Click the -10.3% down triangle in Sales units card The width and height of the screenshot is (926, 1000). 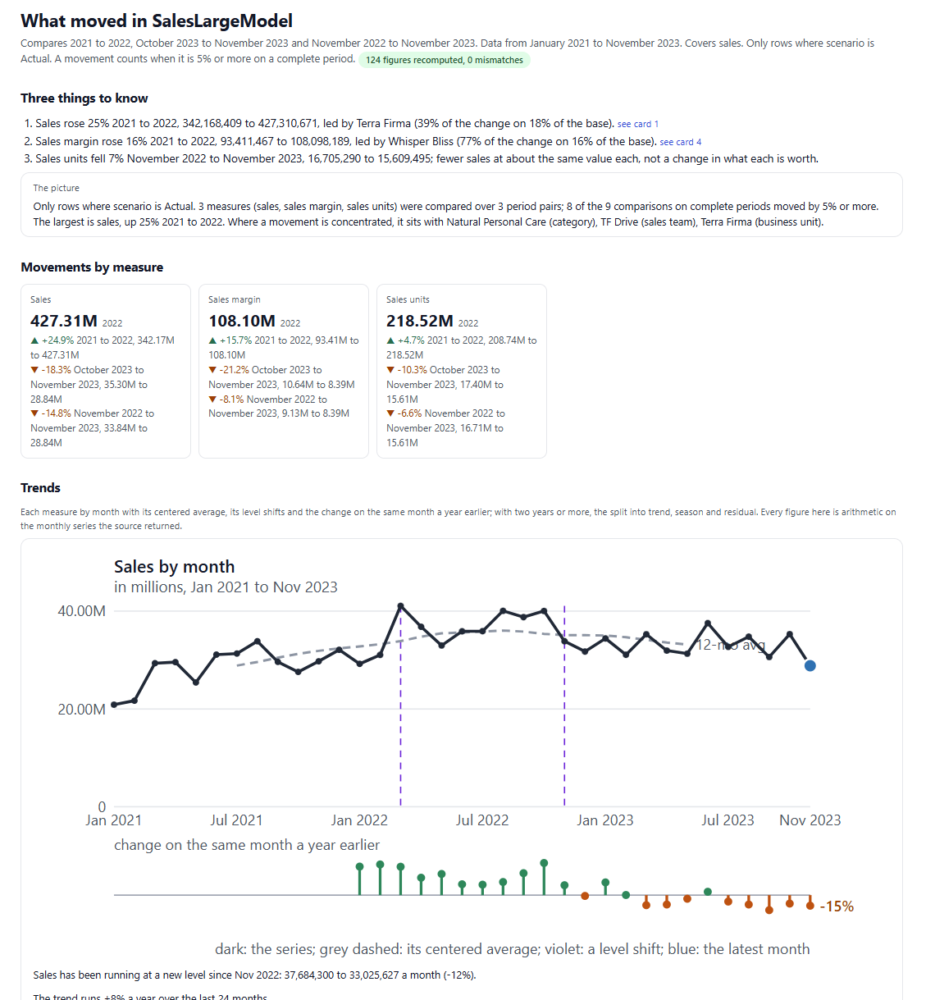[x=390, y=370]
